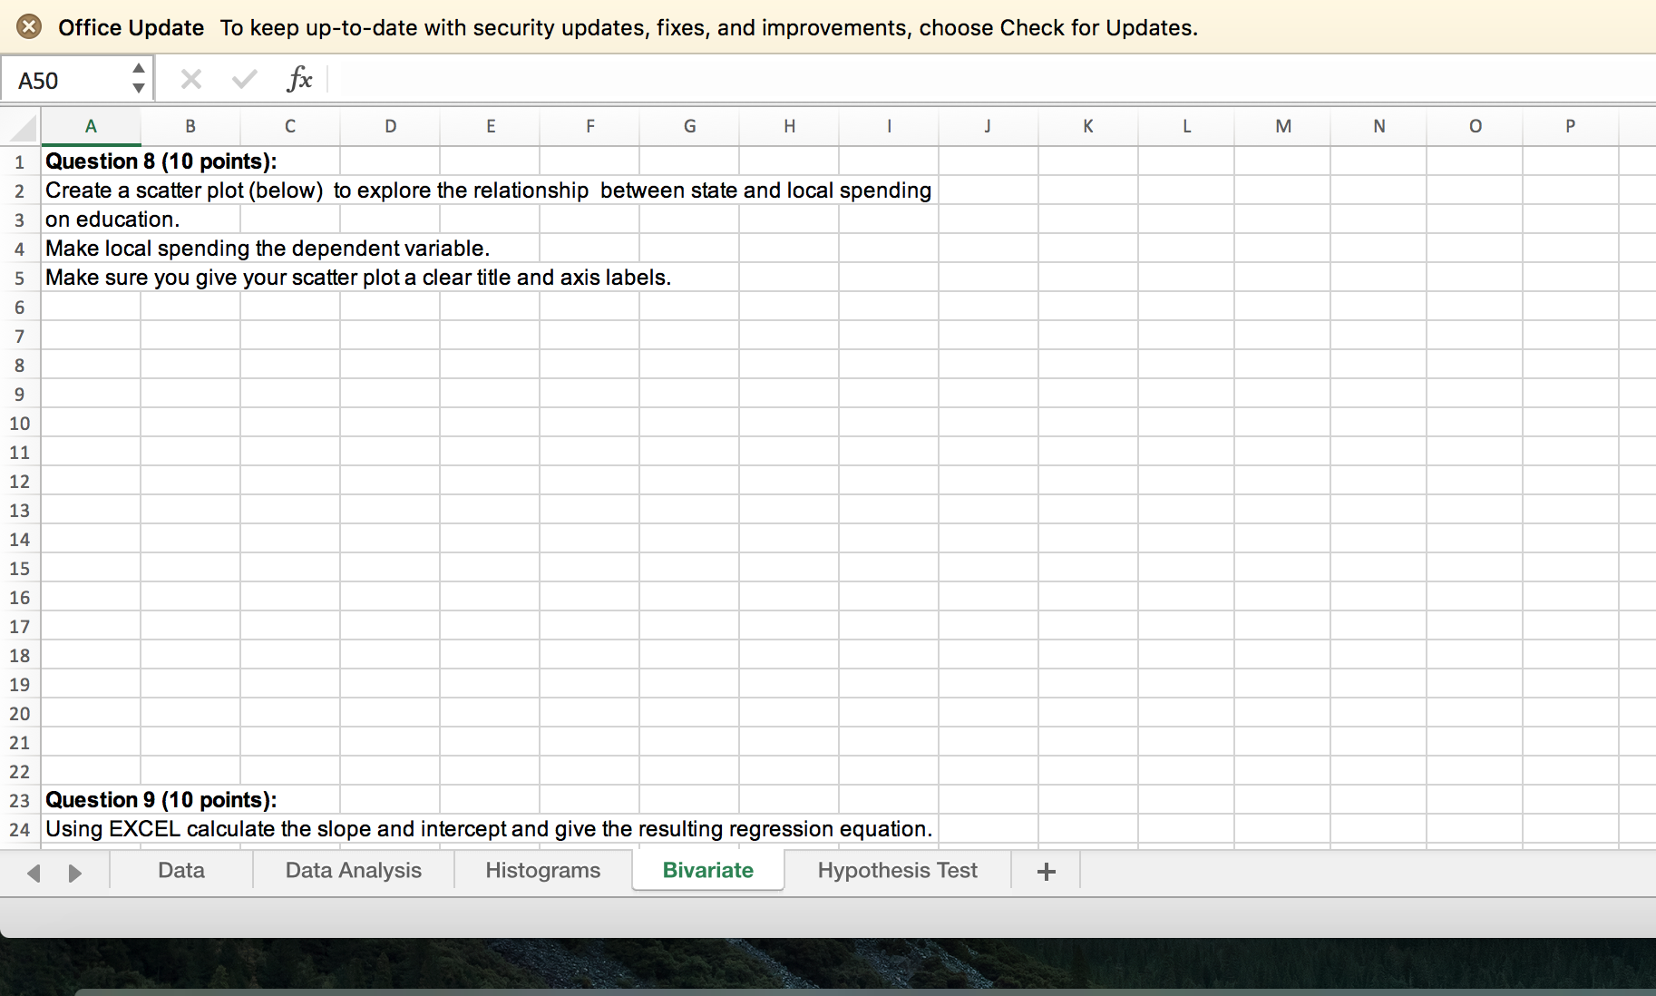Dismiss the Office Update notification
The image size is (1656, 996).
click(x=30, y=26)
